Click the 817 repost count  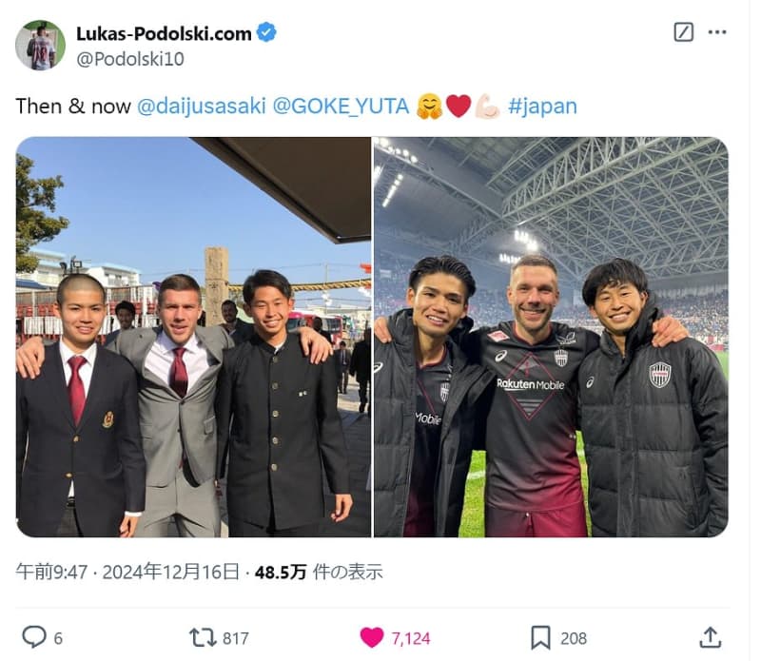[x=235, y=638]
